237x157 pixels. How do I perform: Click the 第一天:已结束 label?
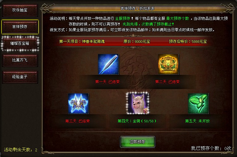(x=107, y=82)
